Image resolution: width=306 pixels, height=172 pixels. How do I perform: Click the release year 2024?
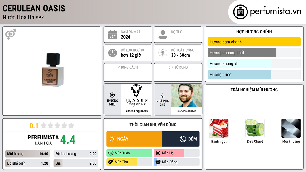point(126,37)
